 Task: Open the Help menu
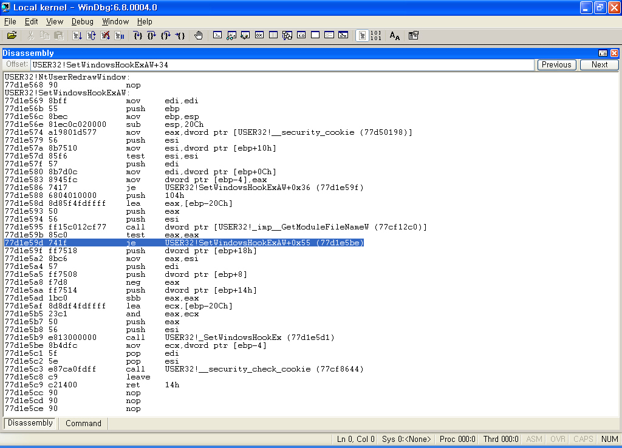pyautogui.click(x=145, y=21)
